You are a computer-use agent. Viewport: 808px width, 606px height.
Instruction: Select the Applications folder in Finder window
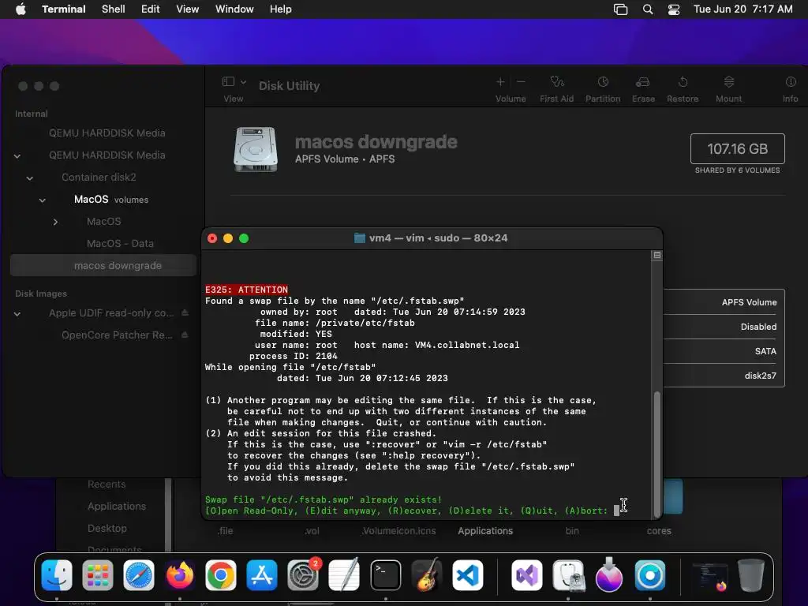[x=485, y=531]
